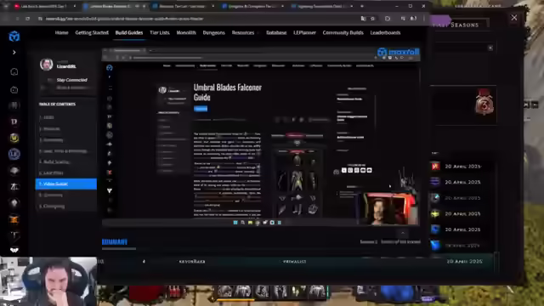Close the game's Past Seasons panel
Screen dimensions: 544x306
click(x=513, y=18)
